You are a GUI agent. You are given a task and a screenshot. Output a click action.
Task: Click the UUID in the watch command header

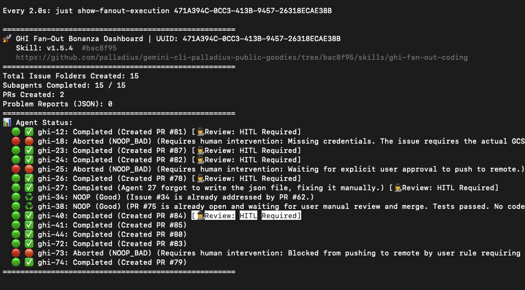253,11
